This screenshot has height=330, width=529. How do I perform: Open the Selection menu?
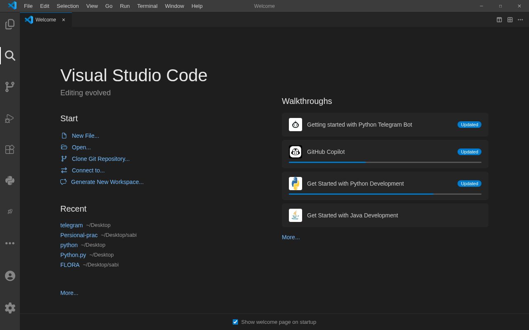[x=68, y=6]
